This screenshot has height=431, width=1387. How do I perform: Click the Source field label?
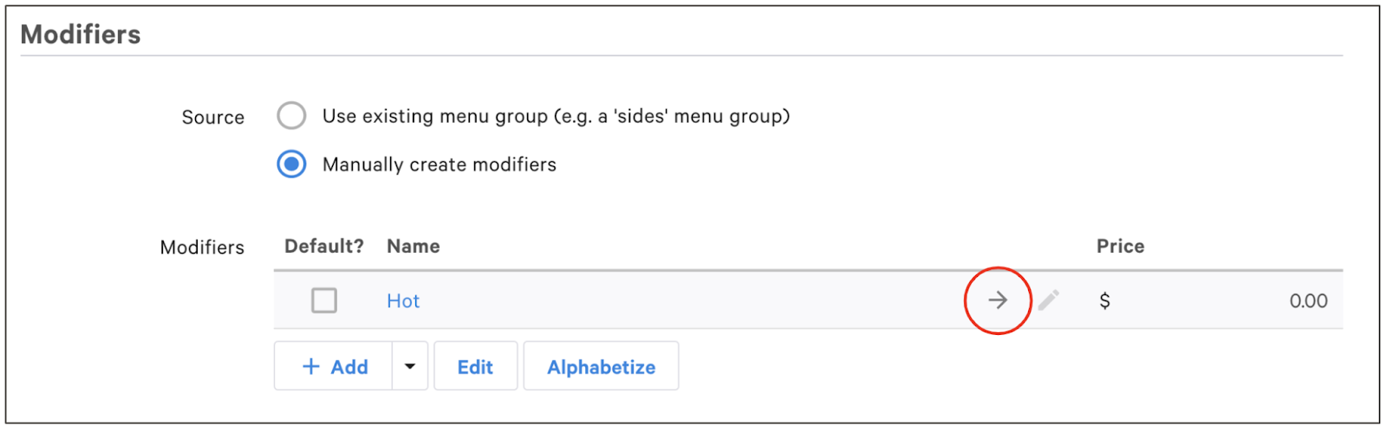(x=213, y=118)
